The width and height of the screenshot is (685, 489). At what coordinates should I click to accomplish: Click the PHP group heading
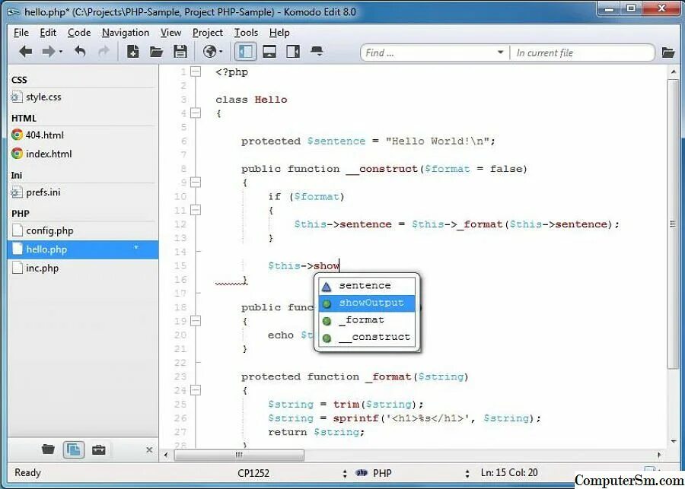click(x=20, y=214)
